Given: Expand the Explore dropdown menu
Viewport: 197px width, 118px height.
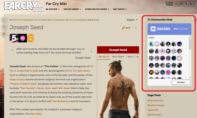Looking at the screenshot, I should coord(53,9).
